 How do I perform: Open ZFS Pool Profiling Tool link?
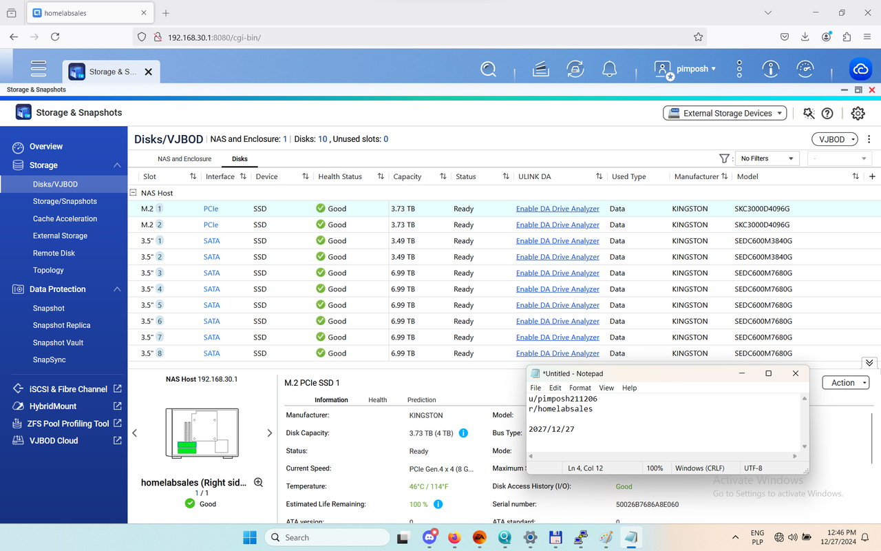pyautogui.click(x=68, y=424)
